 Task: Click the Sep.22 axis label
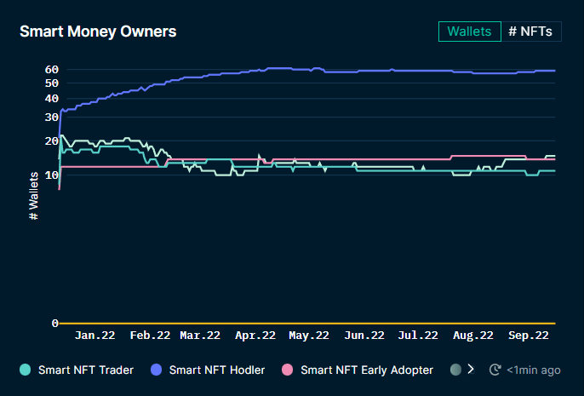(x=529, y=336)
